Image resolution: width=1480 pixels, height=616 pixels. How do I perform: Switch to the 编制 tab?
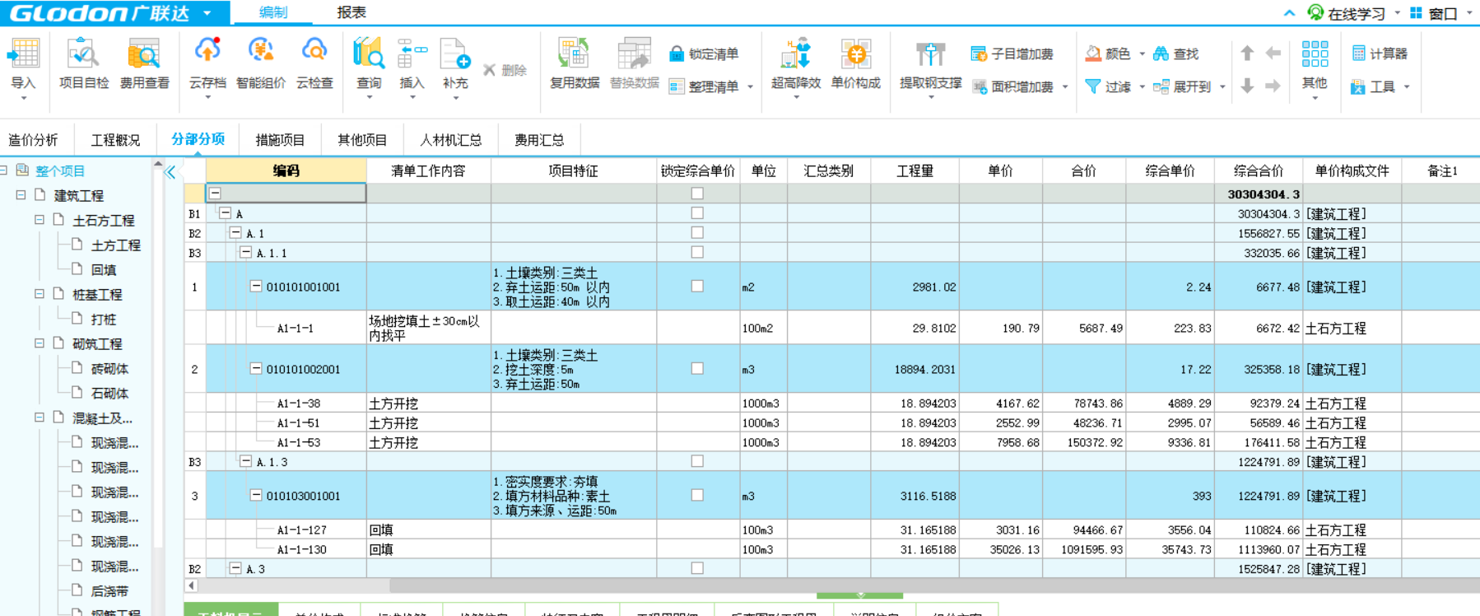pyautogui.click(x=273, y=12)
